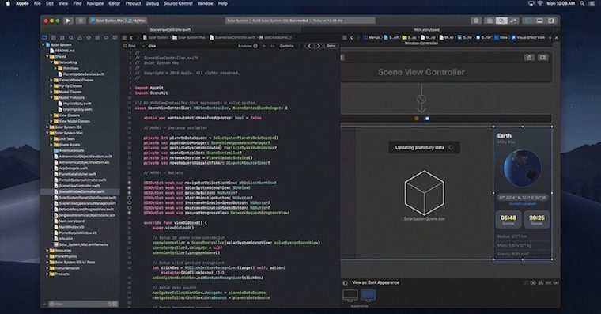This screenshot has width=601, height=314.
Task: Open the Contains search option dropdown
Action: [x=287, y=46]
